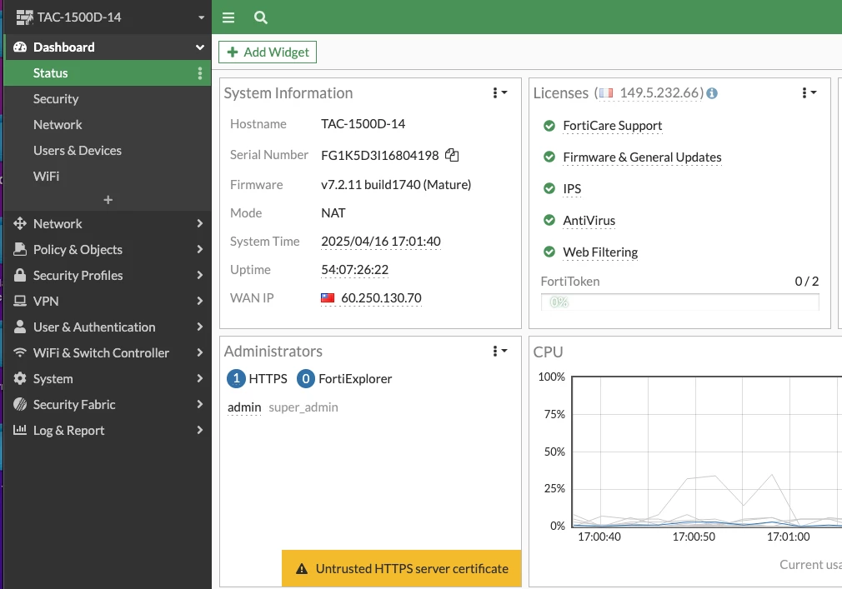
Task: Click the FortiToken usage progress bar
Action: pyautogui.click(x=679, y=302)
